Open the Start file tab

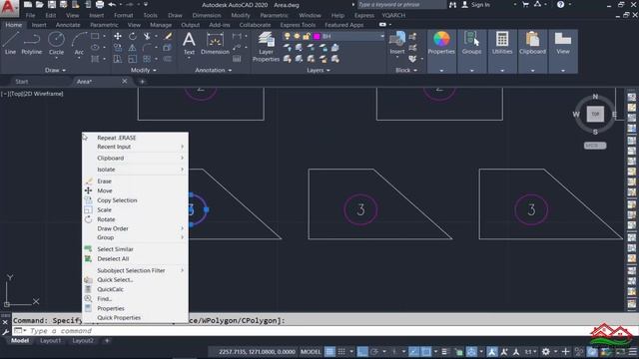(x=22, y=82)
